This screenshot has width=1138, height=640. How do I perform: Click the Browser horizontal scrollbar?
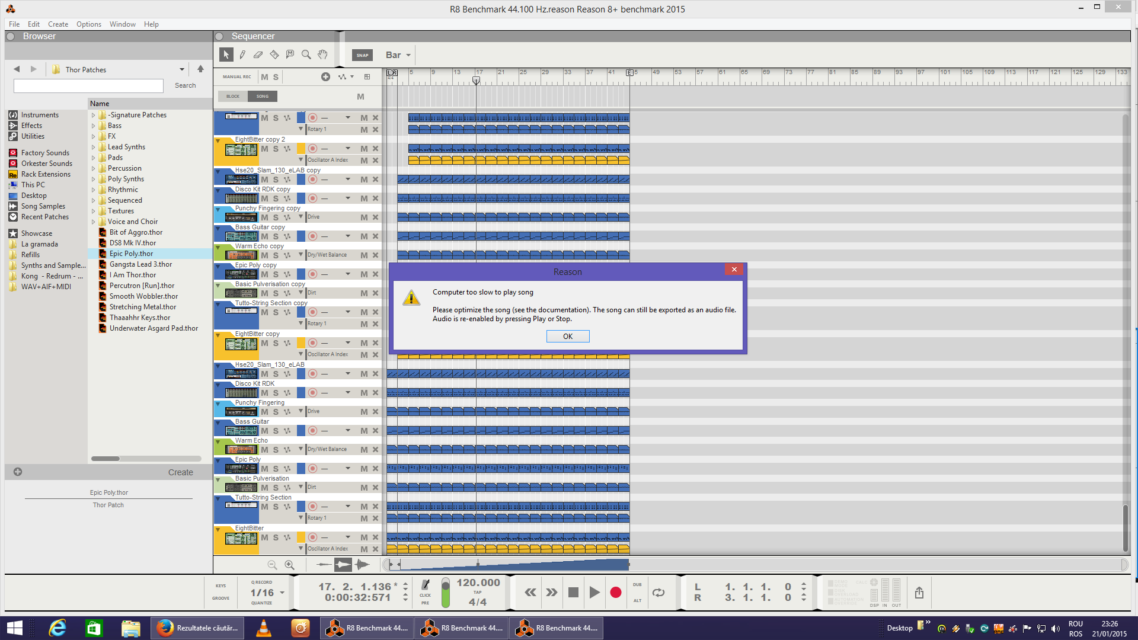click(x=146, y=459)
